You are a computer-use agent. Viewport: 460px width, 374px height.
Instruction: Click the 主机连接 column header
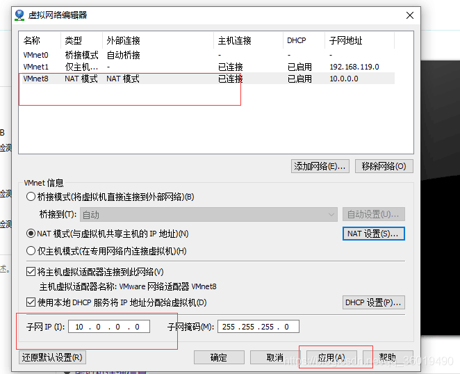249,40
